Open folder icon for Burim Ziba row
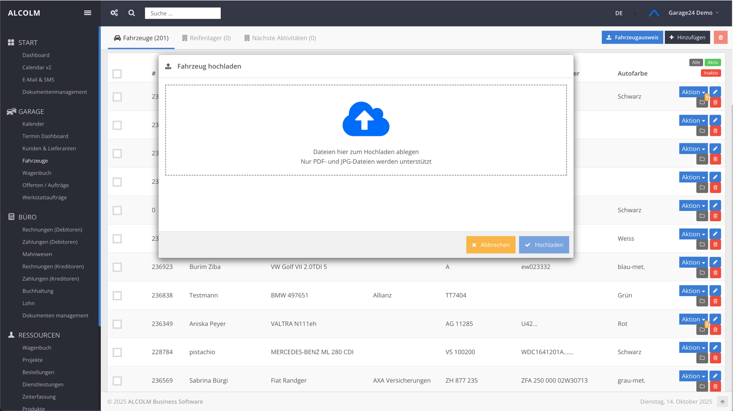 (702, 273)
